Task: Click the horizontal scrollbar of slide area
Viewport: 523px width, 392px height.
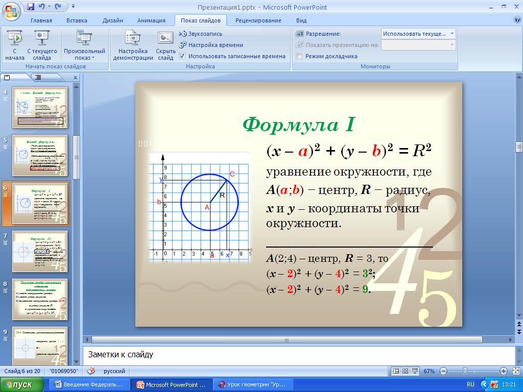Action: 287,340
